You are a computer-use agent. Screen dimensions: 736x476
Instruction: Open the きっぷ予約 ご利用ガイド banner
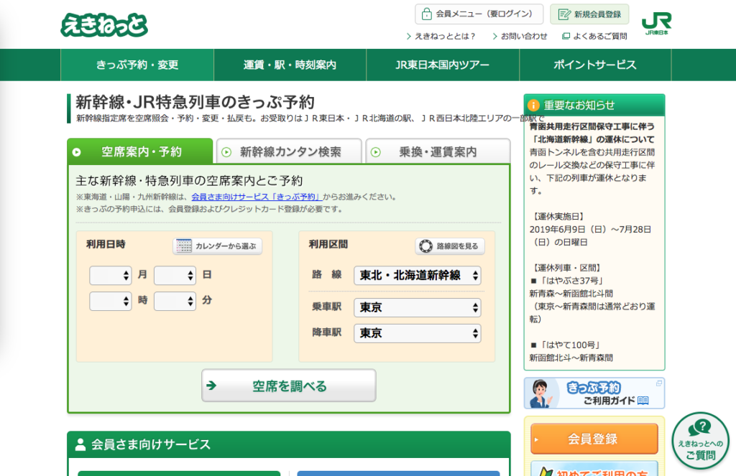point(594,393)
